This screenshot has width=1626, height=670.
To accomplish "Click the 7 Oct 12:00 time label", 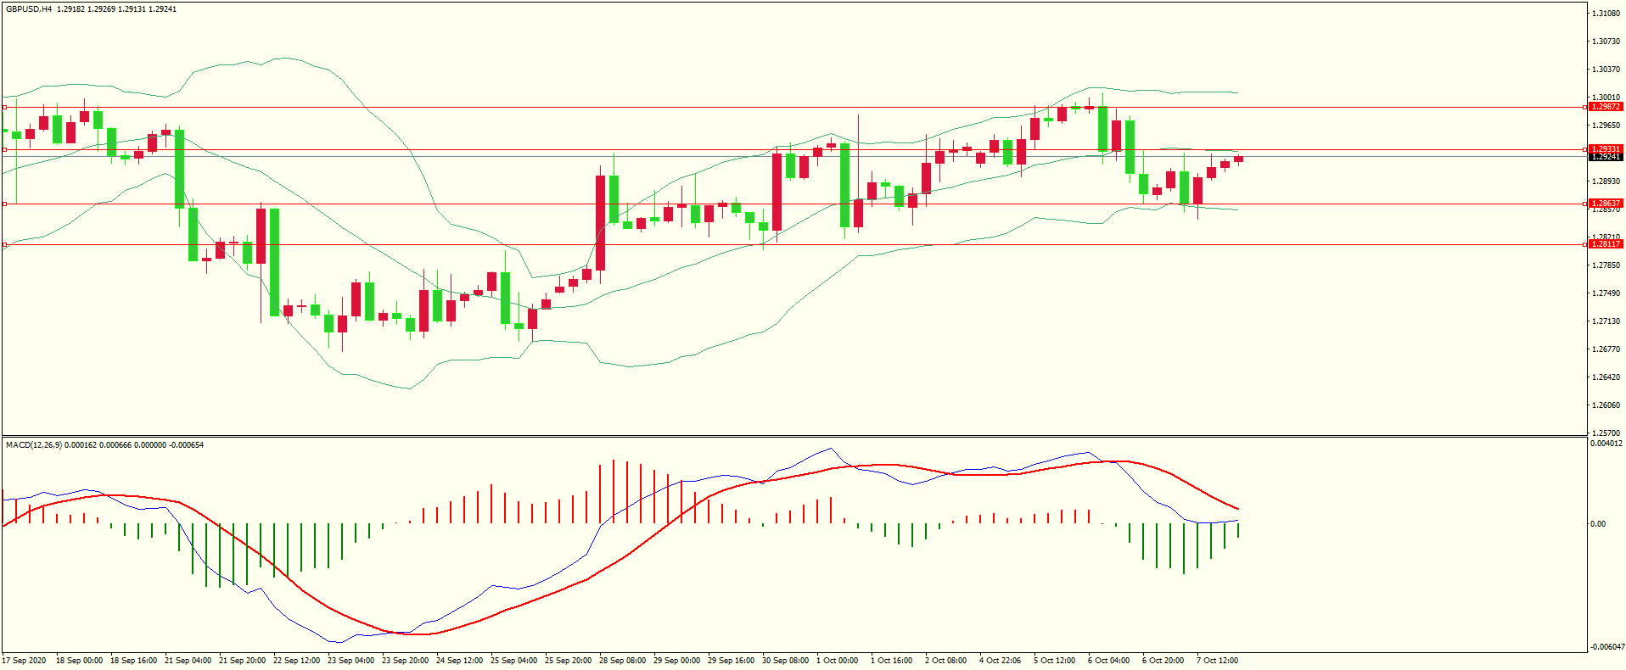I will (1217, 660).
